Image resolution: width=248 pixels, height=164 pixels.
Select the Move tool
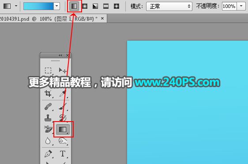(x=63, y=71)
